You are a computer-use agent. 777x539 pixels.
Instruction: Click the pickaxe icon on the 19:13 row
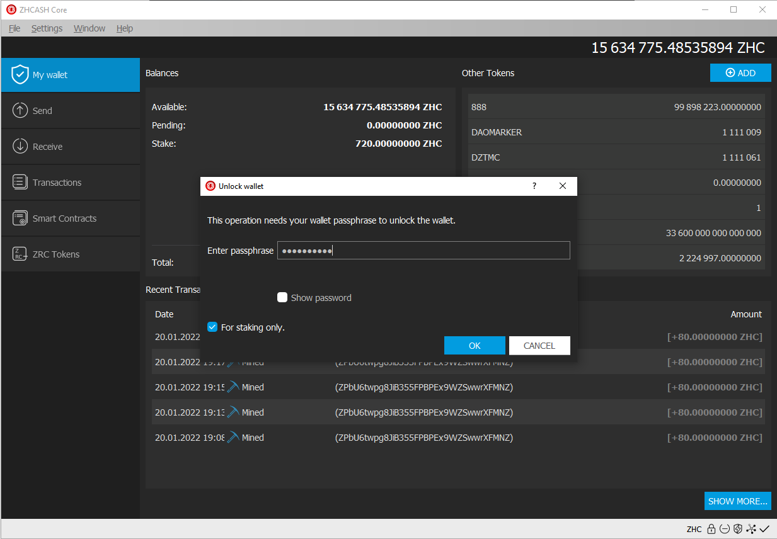[233, 412]
